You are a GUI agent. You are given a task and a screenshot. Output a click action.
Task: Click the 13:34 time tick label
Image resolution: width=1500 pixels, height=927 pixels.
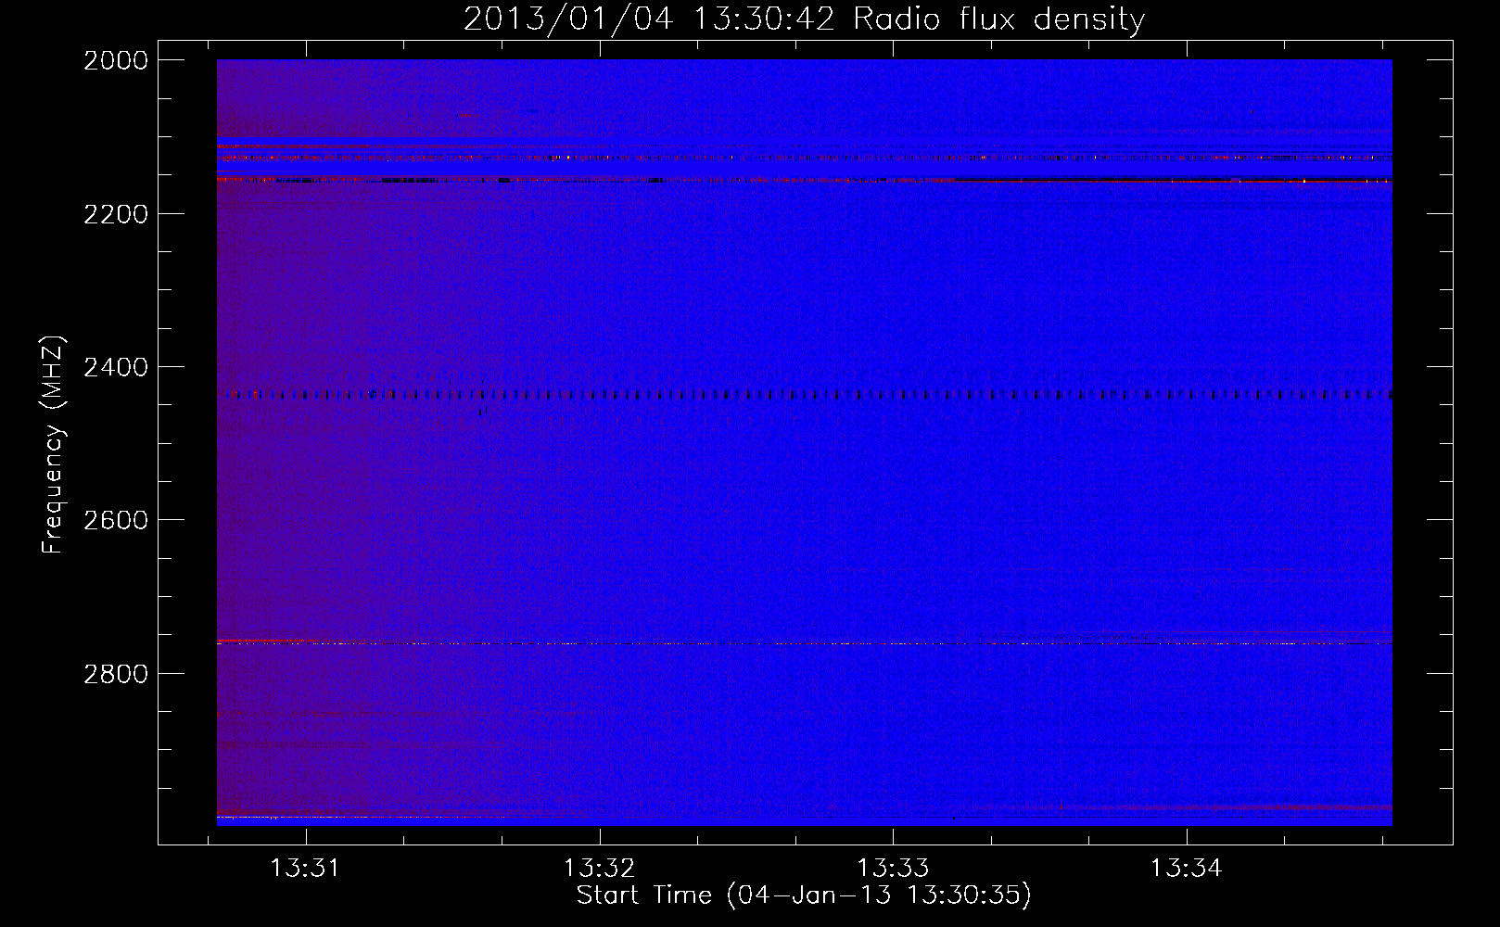click(1187, 869)
